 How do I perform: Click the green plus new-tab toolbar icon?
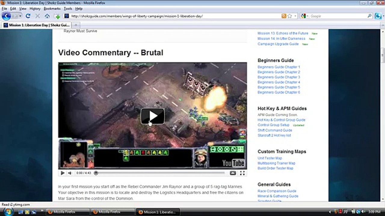tap(57, 16)
